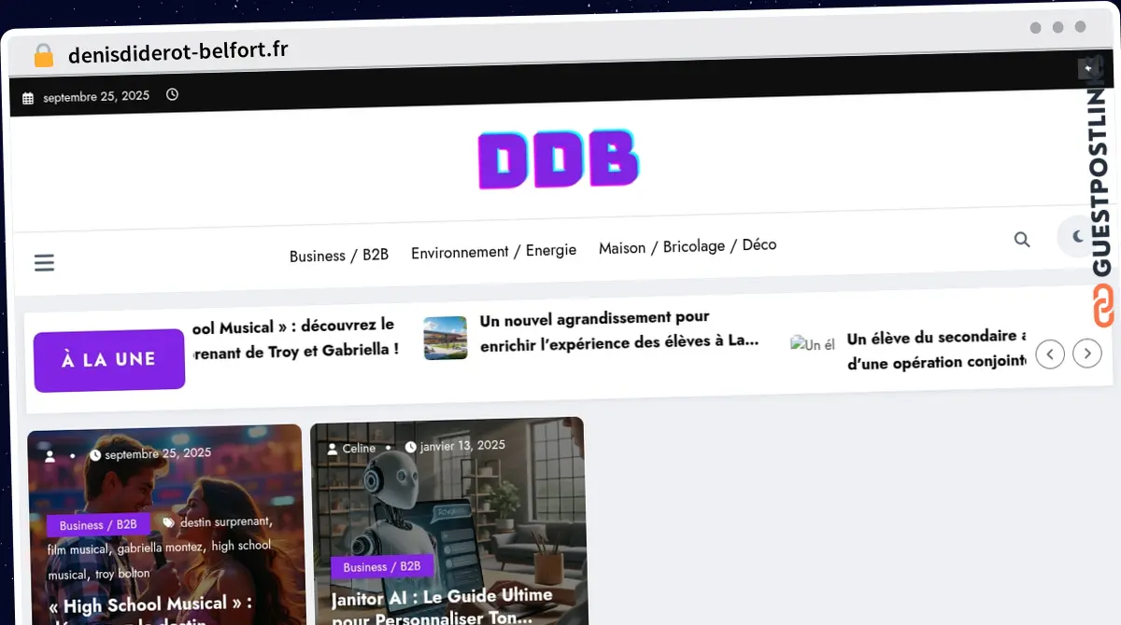
Task: Open the hamburger menu icon
Action: point(44,263)
